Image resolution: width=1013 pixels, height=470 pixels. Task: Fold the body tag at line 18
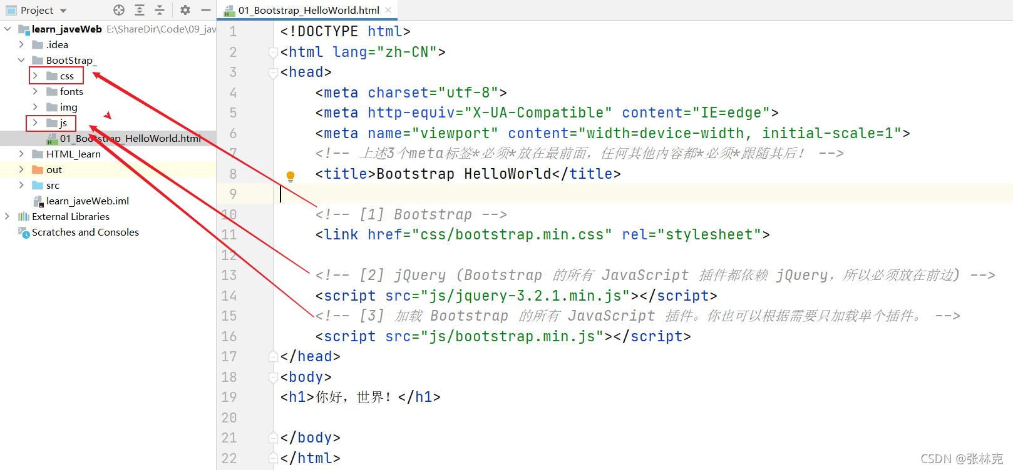pyautogui.click(x=273, y=377)
